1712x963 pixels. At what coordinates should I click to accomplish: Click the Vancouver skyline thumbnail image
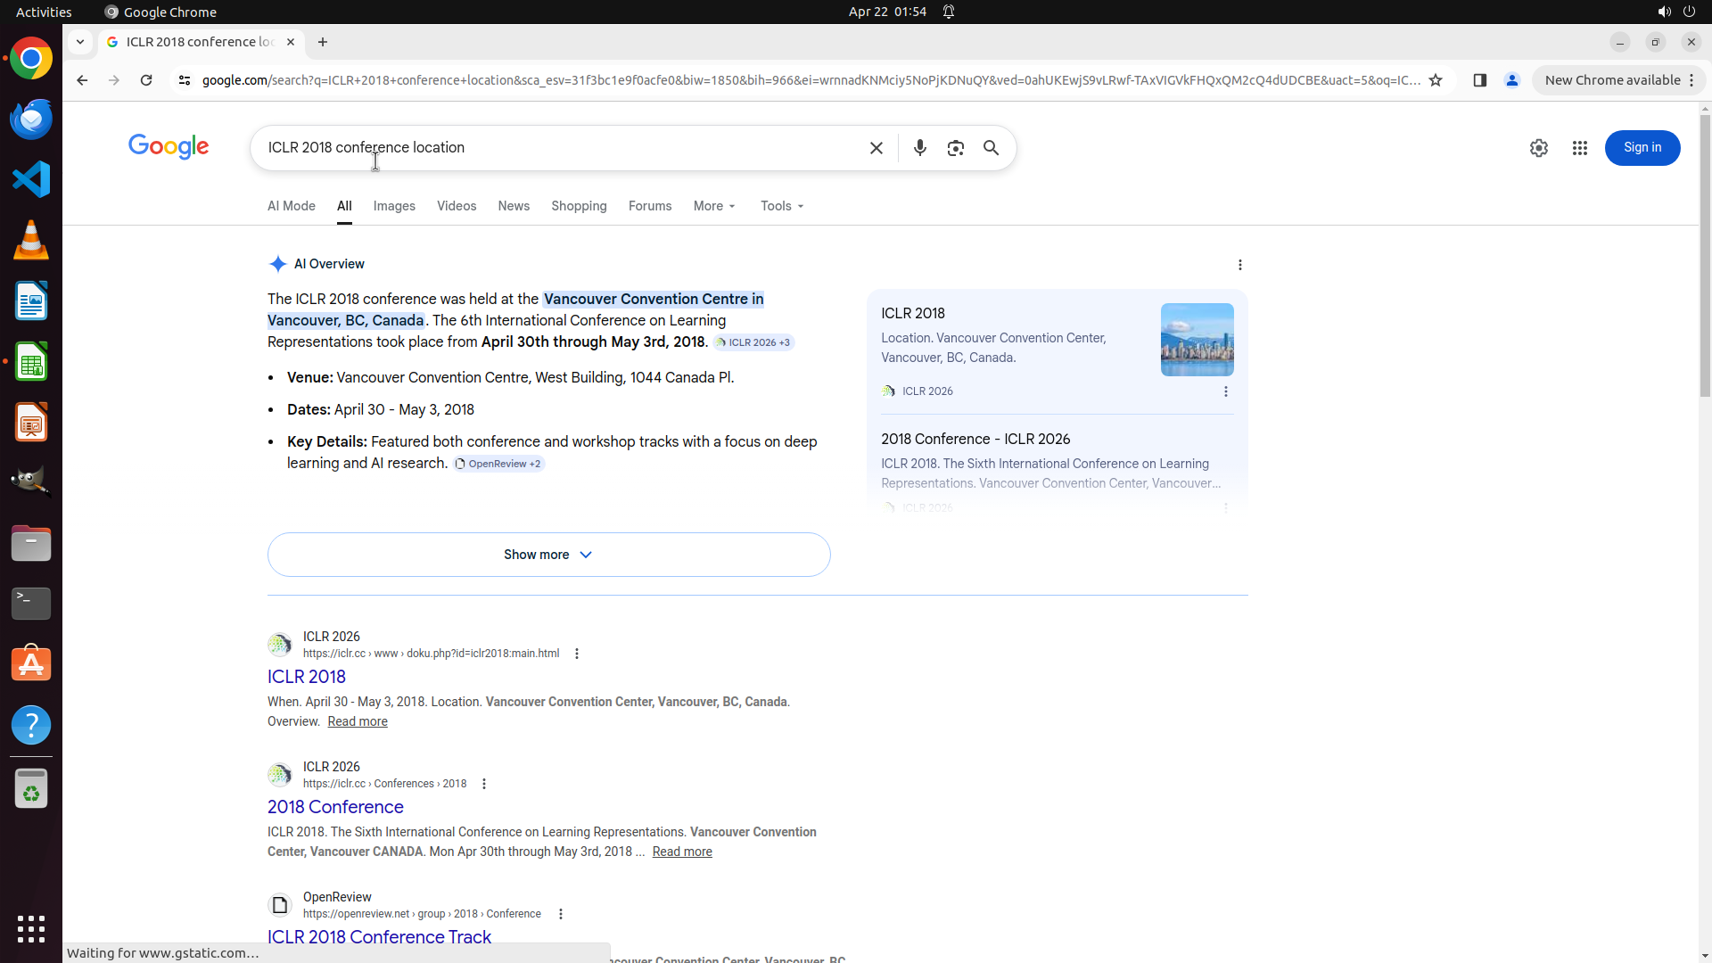[1197, 340]
